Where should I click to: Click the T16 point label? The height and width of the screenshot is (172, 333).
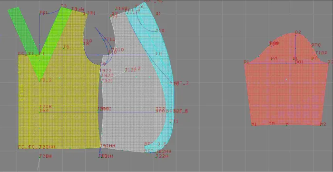[139, 6]
